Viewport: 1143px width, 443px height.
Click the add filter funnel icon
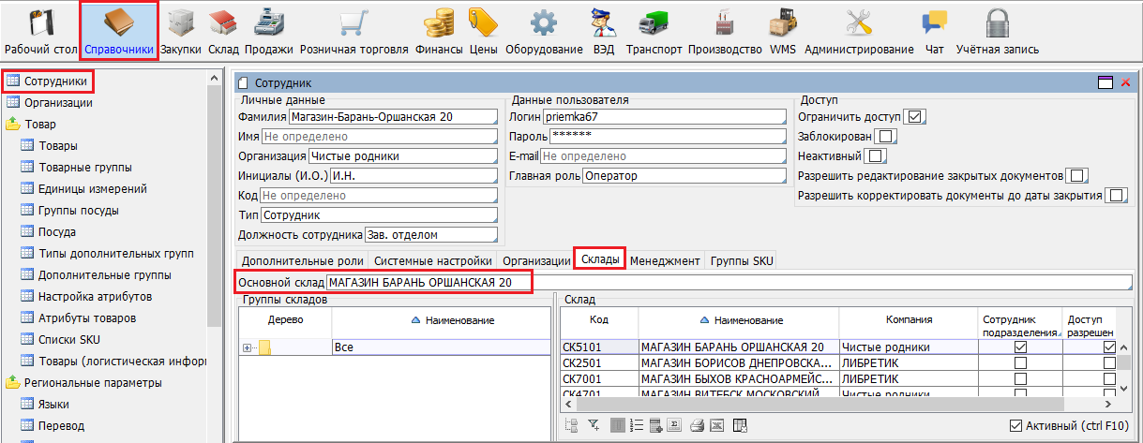tap(594, 426)
